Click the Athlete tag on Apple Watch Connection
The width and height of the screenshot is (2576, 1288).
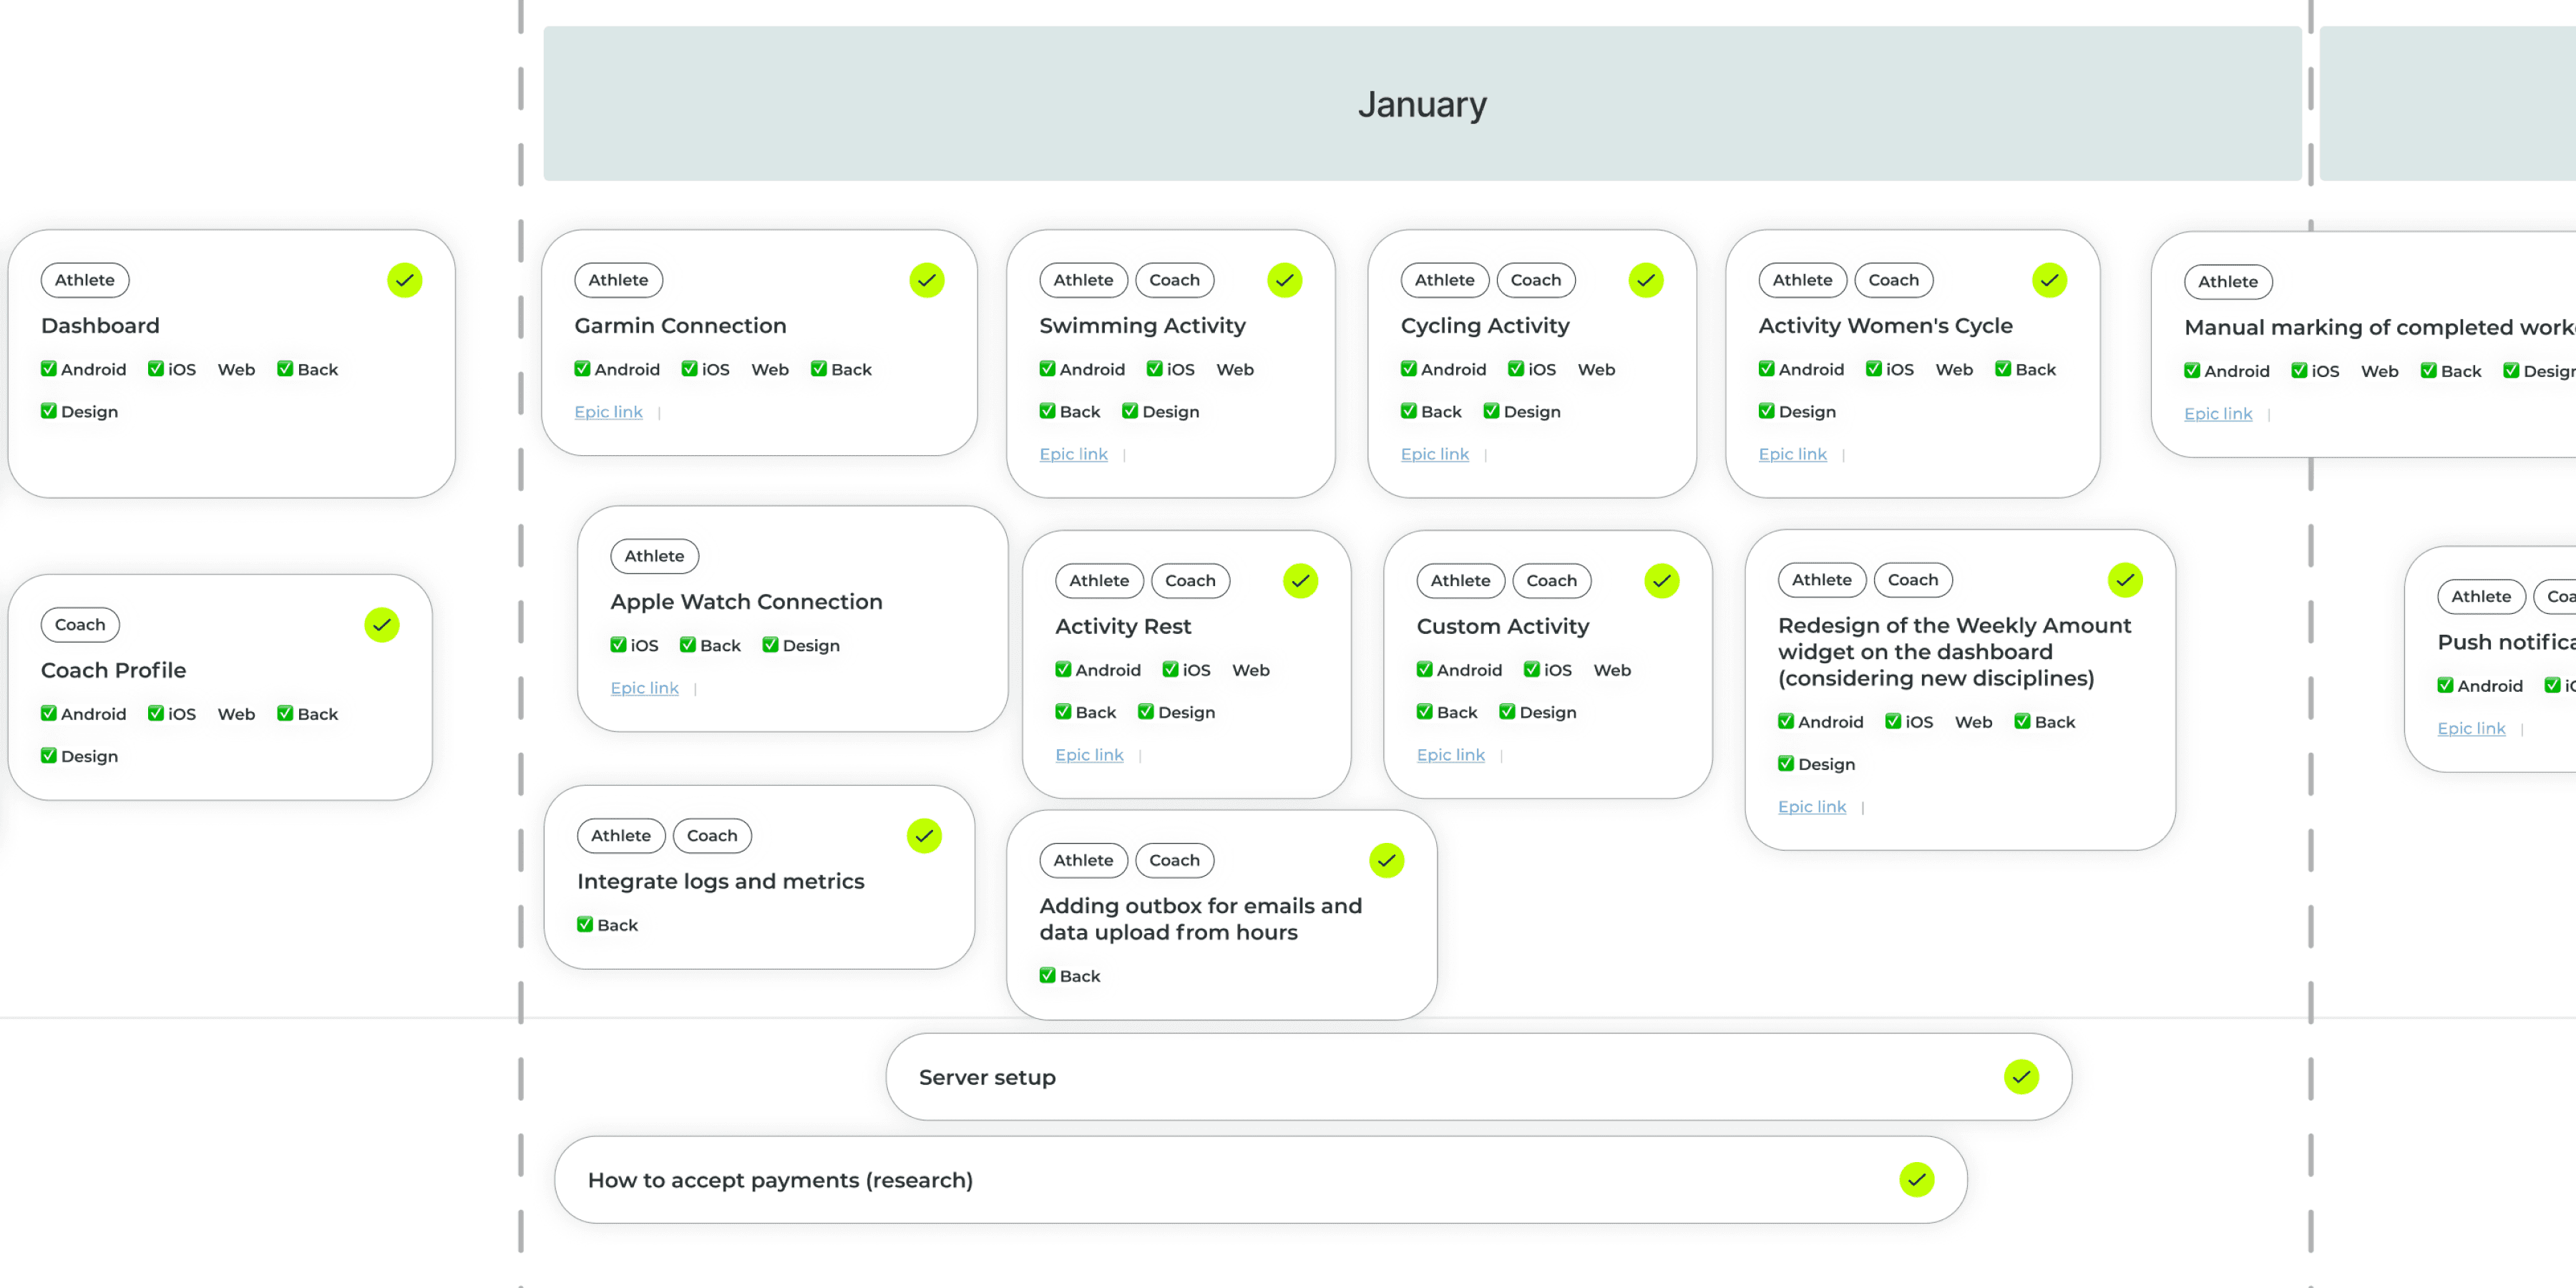tap(654, 556)
